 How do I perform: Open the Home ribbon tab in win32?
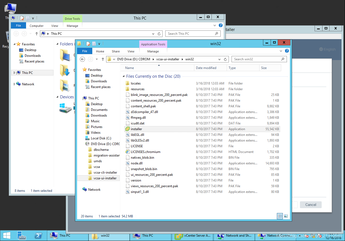[100, 51]
